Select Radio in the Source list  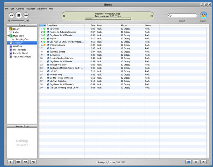point(22,32)
